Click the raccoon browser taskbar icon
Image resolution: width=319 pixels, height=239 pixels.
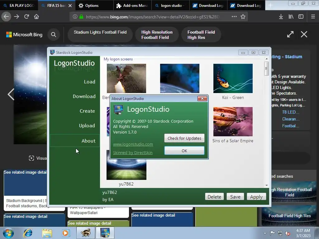coord(86,233)
